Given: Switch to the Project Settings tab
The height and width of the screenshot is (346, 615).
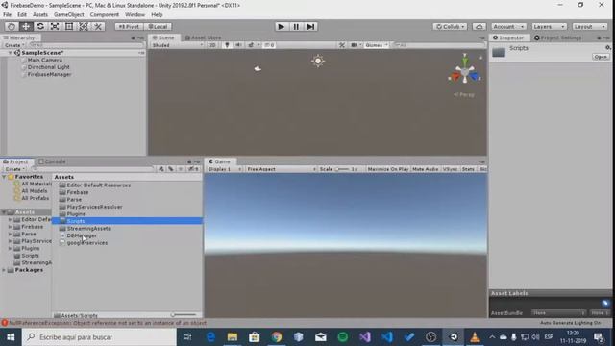Looking at the screenshot, I should 558,37.
